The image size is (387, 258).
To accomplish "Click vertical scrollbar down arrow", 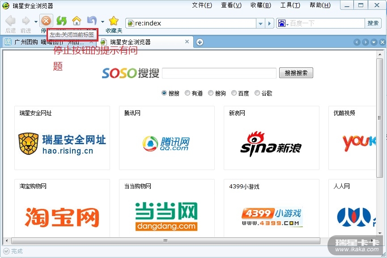I will click(x=379, y=233).
